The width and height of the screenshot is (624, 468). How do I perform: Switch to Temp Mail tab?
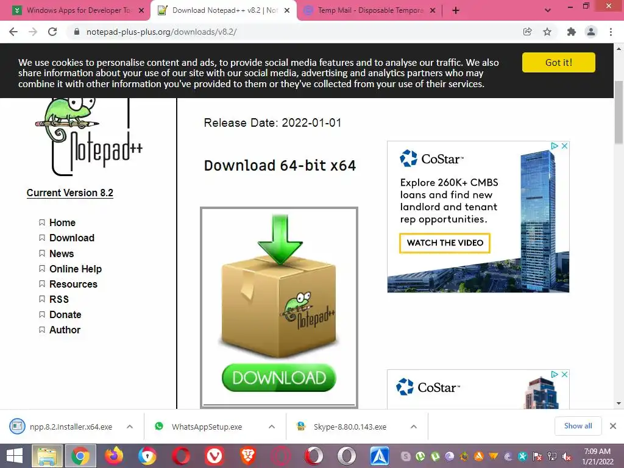(370, 10)
